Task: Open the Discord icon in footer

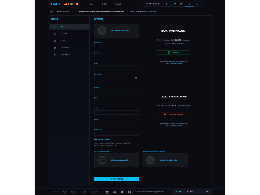Action: (x=107, y=192)
